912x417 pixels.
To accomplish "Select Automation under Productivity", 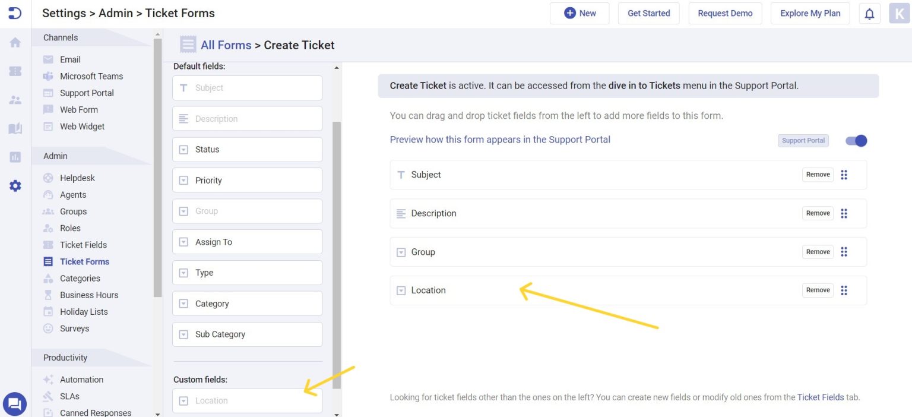I will click(x=81, y=379).
